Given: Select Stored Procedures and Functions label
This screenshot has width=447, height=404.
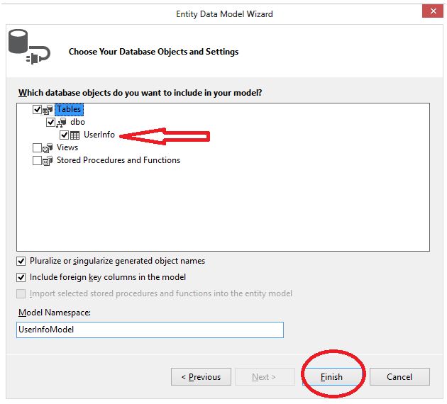Looking at the screenshot, I should [x=118, y=160].
